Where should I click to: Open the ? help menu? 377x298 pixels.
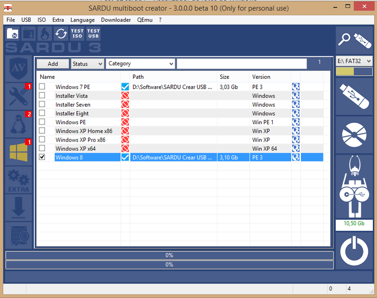tap(160, 20)
